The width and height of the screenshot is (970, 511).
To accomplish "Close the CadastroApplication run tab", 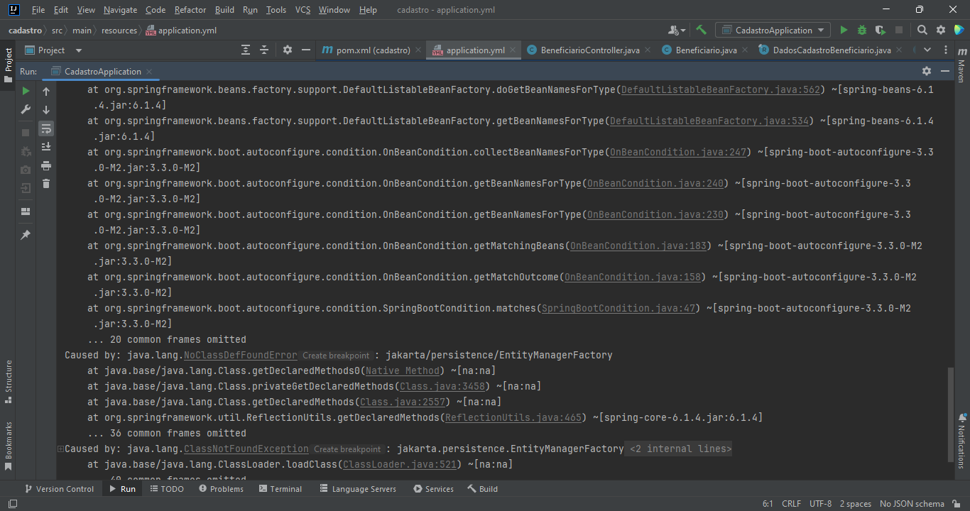I will [x=149, y=72].
